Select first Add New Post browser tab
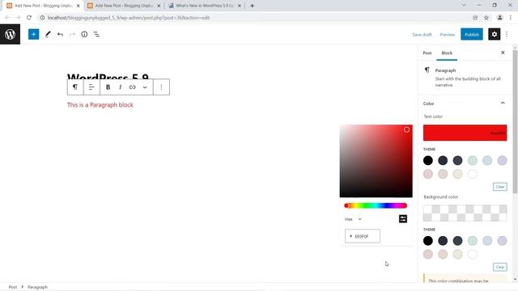Screen dimensions: 518x291 pos(43,6)
